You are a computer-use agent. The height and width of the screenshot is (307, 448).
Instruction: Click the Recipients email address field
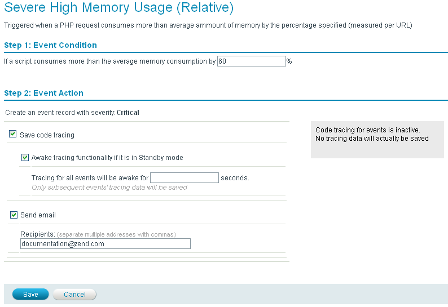105,244
